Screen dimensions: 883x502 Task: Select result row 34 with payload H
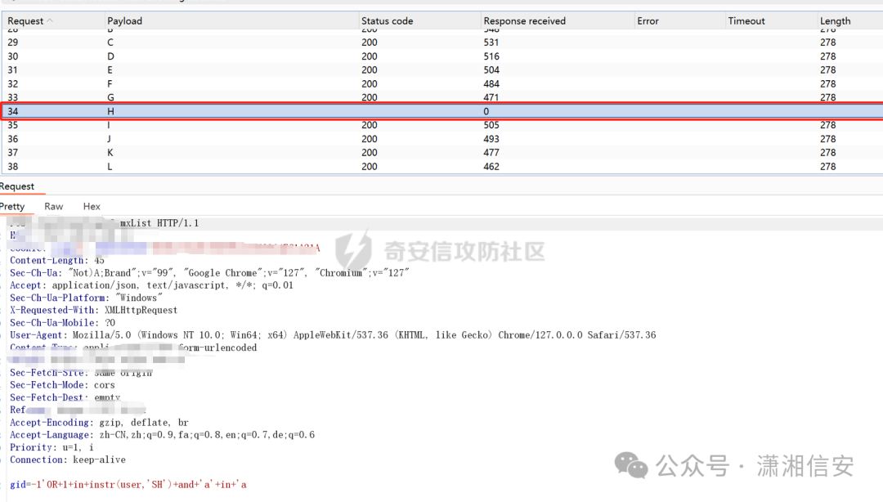tap(441, 111)
